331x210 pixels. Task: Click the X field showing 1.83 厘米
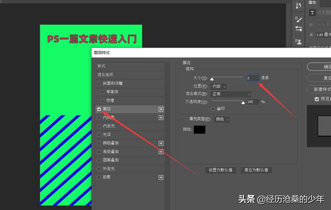click(x=323, y=35)
